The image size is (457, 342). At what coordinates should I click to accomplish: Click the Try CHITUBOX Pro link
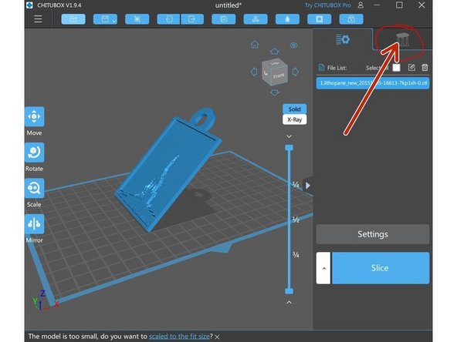tap(328, 5)
